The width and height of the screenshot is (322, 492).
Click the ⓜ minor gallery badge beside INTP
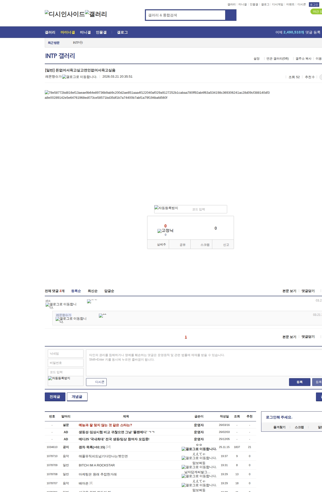(81, 43)
